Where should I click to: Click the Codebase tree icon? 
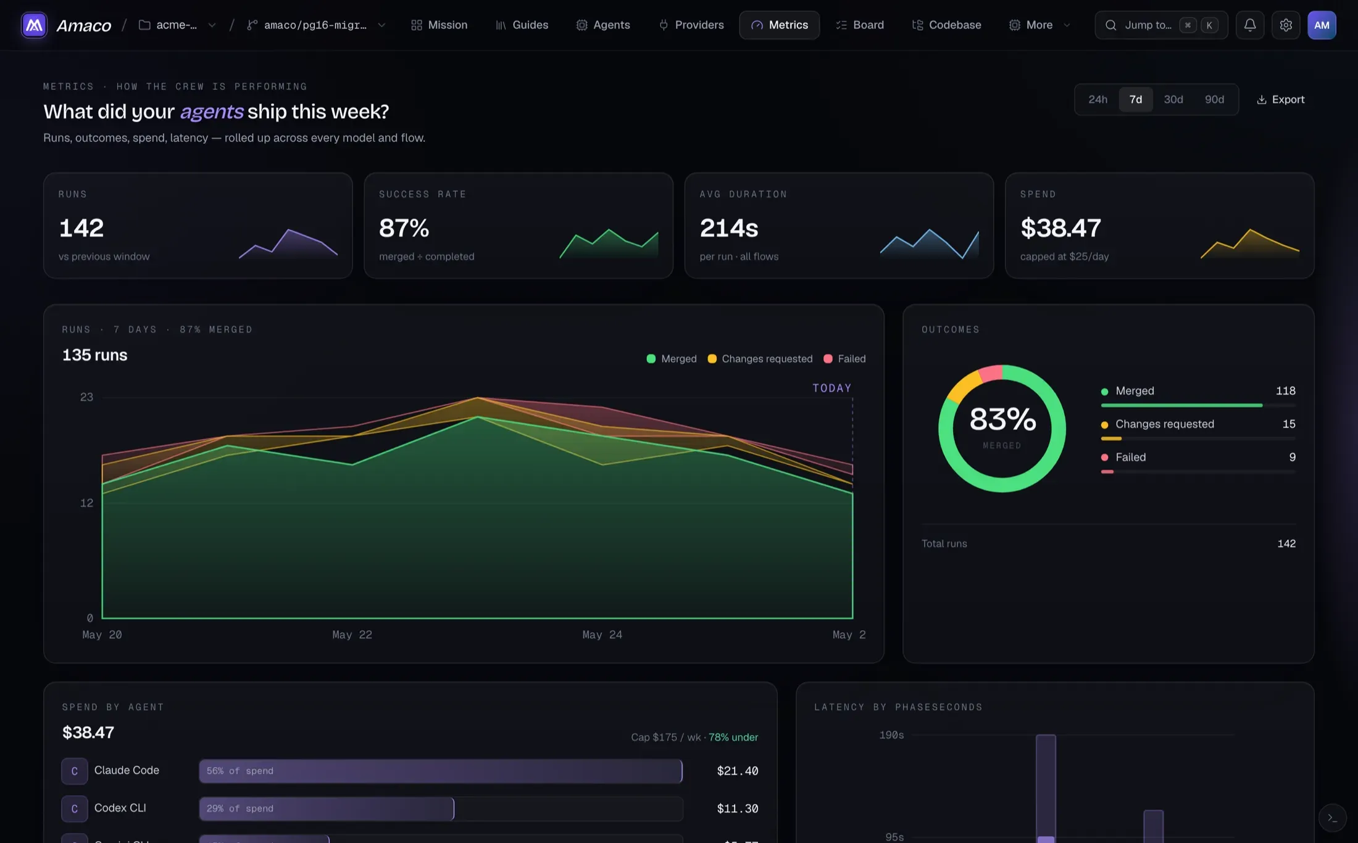click(918, 25)
